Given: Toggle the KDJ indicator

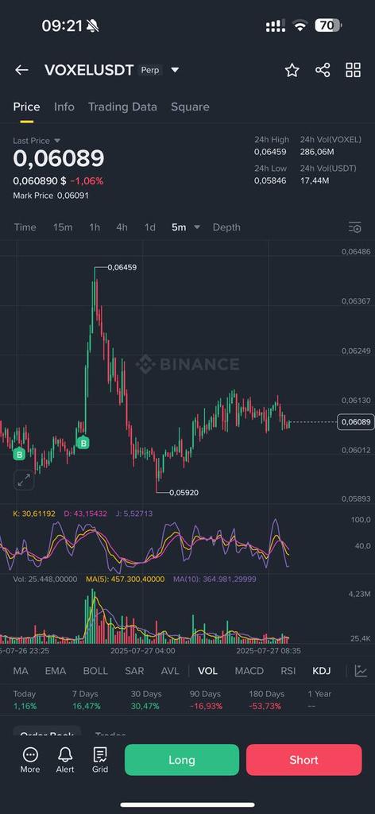Looking at the screenshot, I should pyautogui.click(x=322, y=671).
